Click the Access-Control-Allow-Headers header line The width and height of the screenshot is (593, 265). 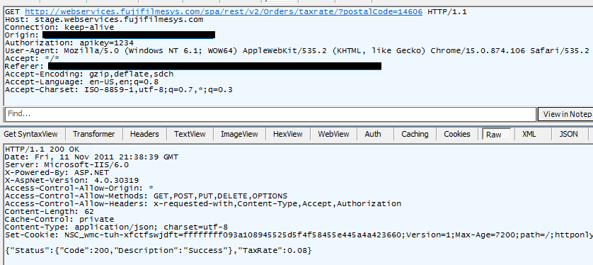[203, 203]
